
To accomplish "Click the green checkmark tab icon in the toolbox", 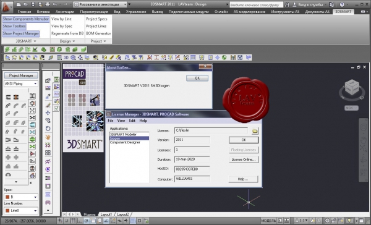I will pyautogui.click(x=56, y=108).
